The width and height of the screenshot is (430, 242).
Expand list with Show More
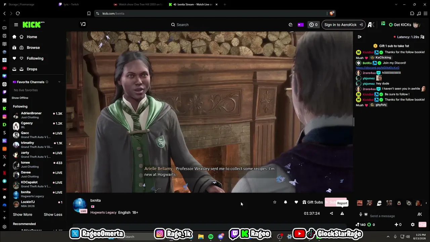coord(23,214)
